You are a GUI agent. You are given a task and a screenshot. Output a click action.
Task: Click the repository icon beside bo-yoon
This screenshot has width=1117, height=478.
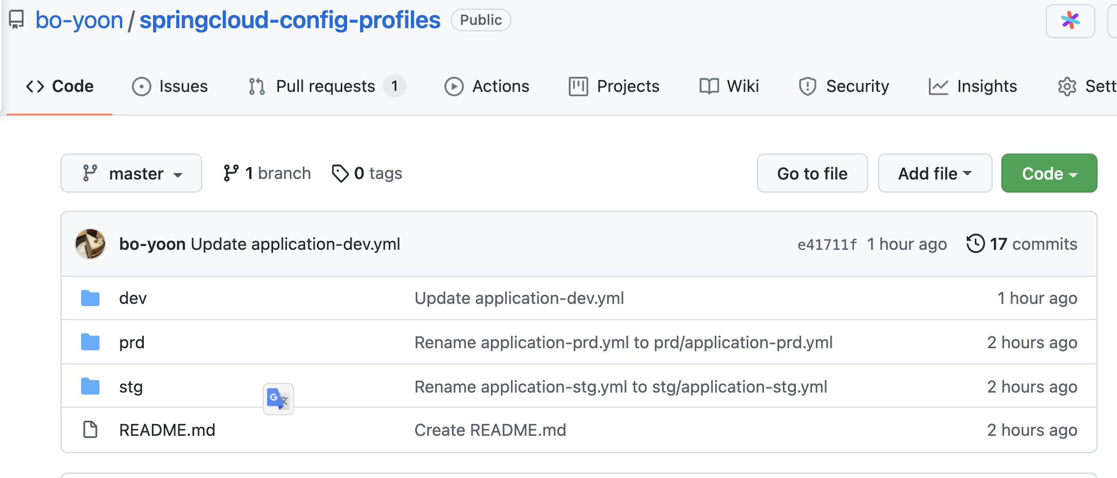[17, 20]
